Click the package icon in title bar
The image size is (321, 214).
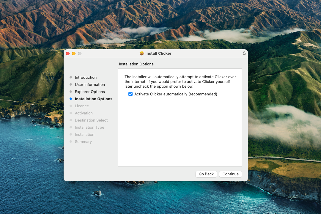[x=142, y=53]
